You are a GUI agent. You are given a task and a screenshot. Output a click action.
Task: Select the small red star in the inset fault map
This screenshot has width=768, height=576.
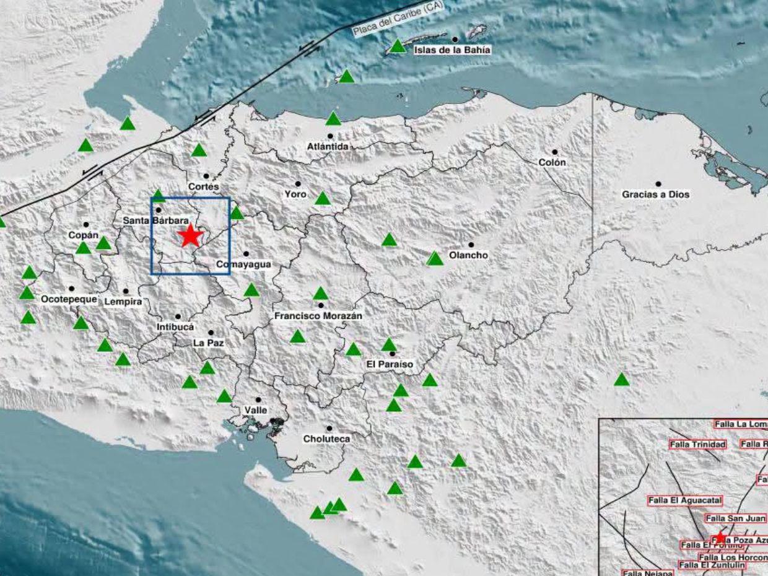click(x=719, y=538)
